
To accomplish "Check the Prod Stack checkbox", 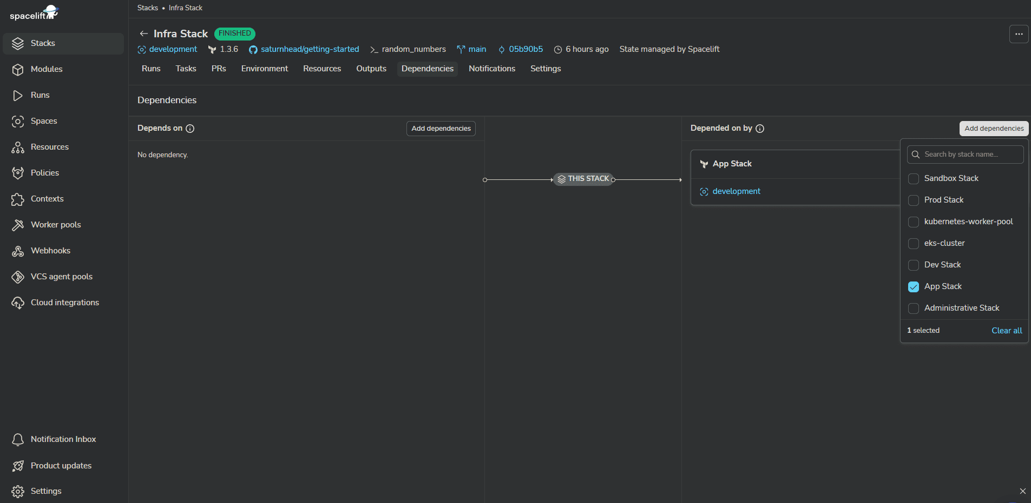I will pos(914,200).
